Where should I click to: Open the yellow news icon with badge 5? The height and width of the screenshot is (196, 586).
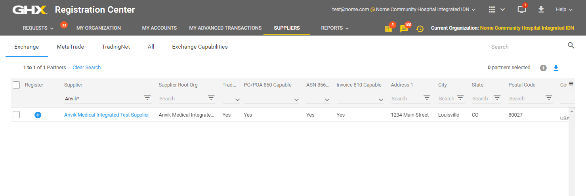pyautogui.click(x=389, y=28)
